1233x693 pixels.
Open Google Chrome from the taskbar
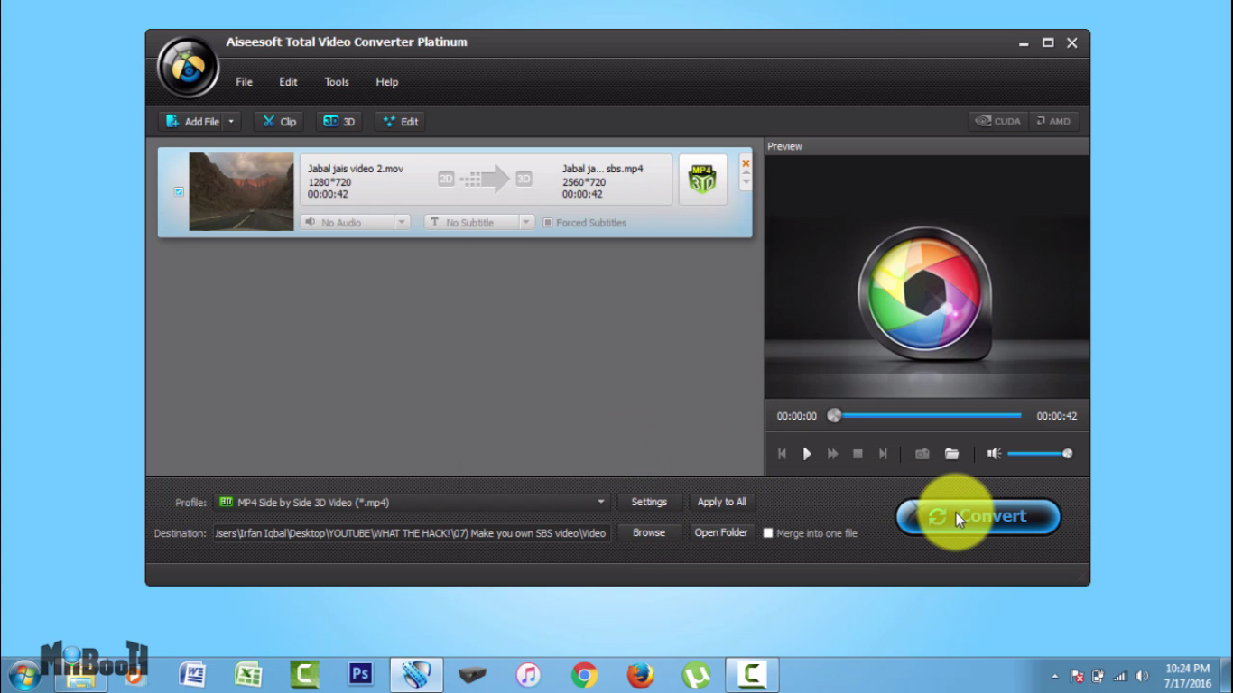pyautogui.click(x=584, y=674)
